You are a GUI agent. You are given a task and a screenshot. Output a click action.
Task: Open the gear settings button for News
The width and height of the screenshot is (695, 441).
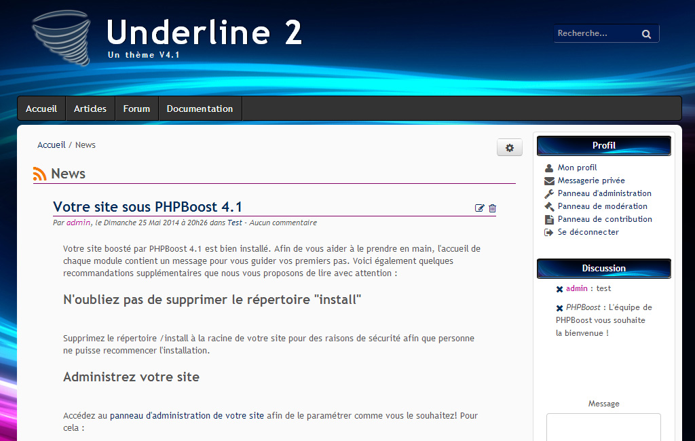(x=510, y=148)
